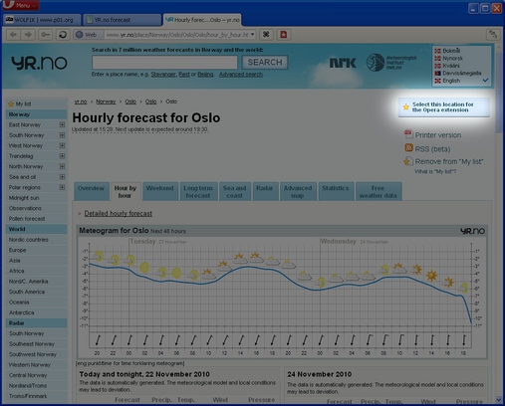Screen dimensions: 505x406
Task: Reload the page with the refresh icon
Action: tap(63, 35)
